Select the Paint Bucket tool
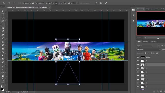This screenshot has width=165, height=93. pyautogui.click(x=3, y=52)
